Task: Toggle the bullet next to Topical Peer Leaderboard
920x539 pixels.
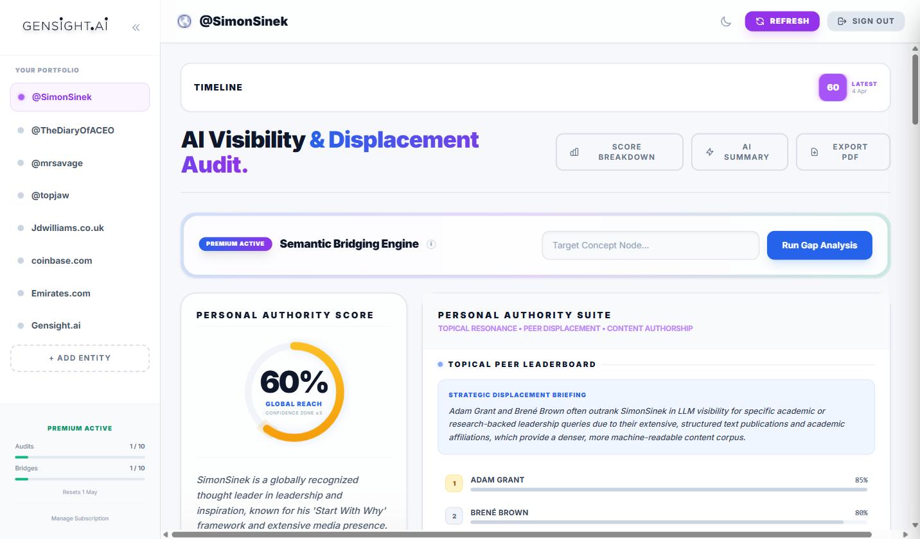Action: [x=439, y=364]
